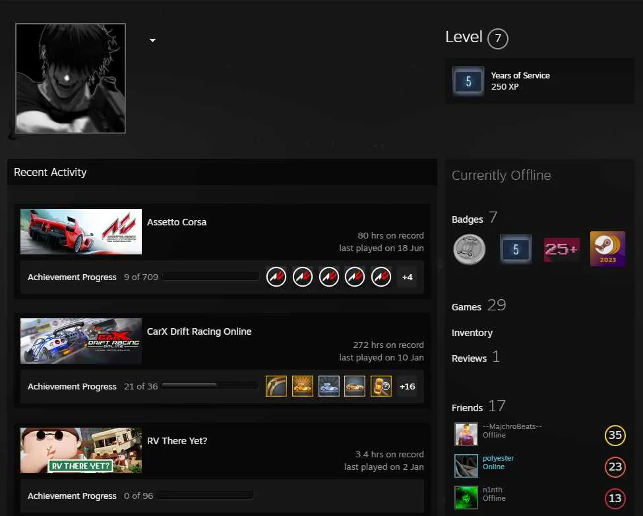Open n1nth friend avatar
The height and width of the screenshot is (516, 643).
tap(466, 498)
